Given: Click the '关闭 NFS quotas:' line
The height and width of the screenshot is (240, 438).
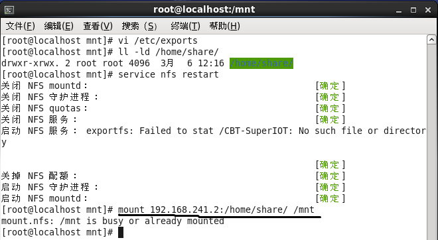Looking at the screenshot, I should (x=44, y=108).
